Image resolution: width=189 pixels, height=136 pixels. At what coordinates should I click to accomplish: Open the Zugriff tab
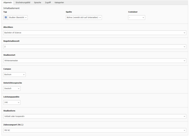click(48, 2)
